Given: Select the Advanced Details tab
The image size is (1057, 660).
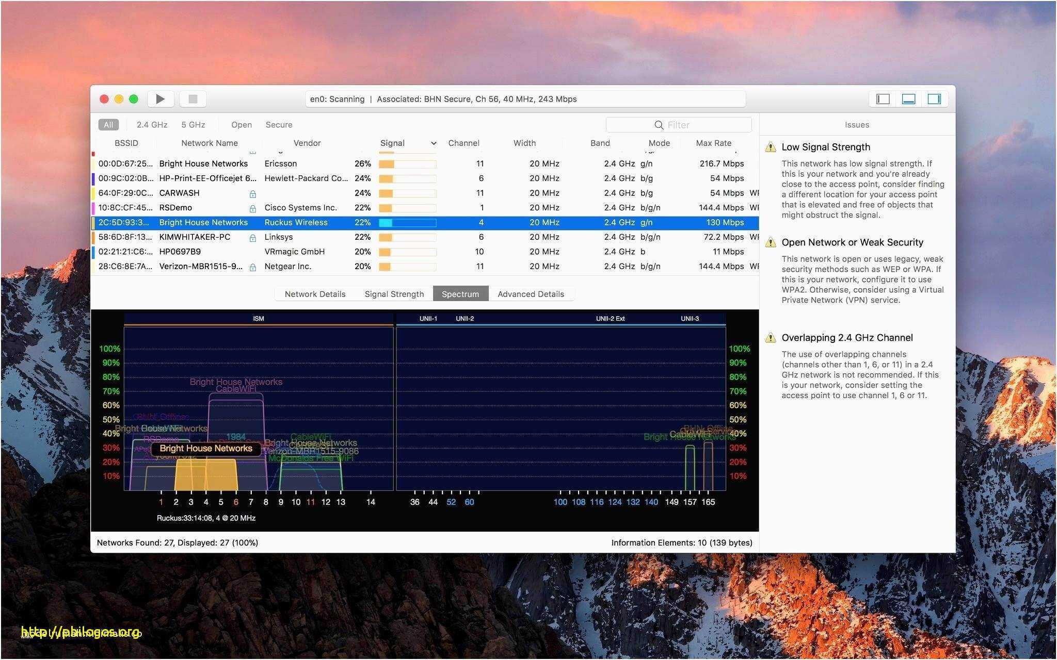Looking at the screenshot, I should point(531,293).
